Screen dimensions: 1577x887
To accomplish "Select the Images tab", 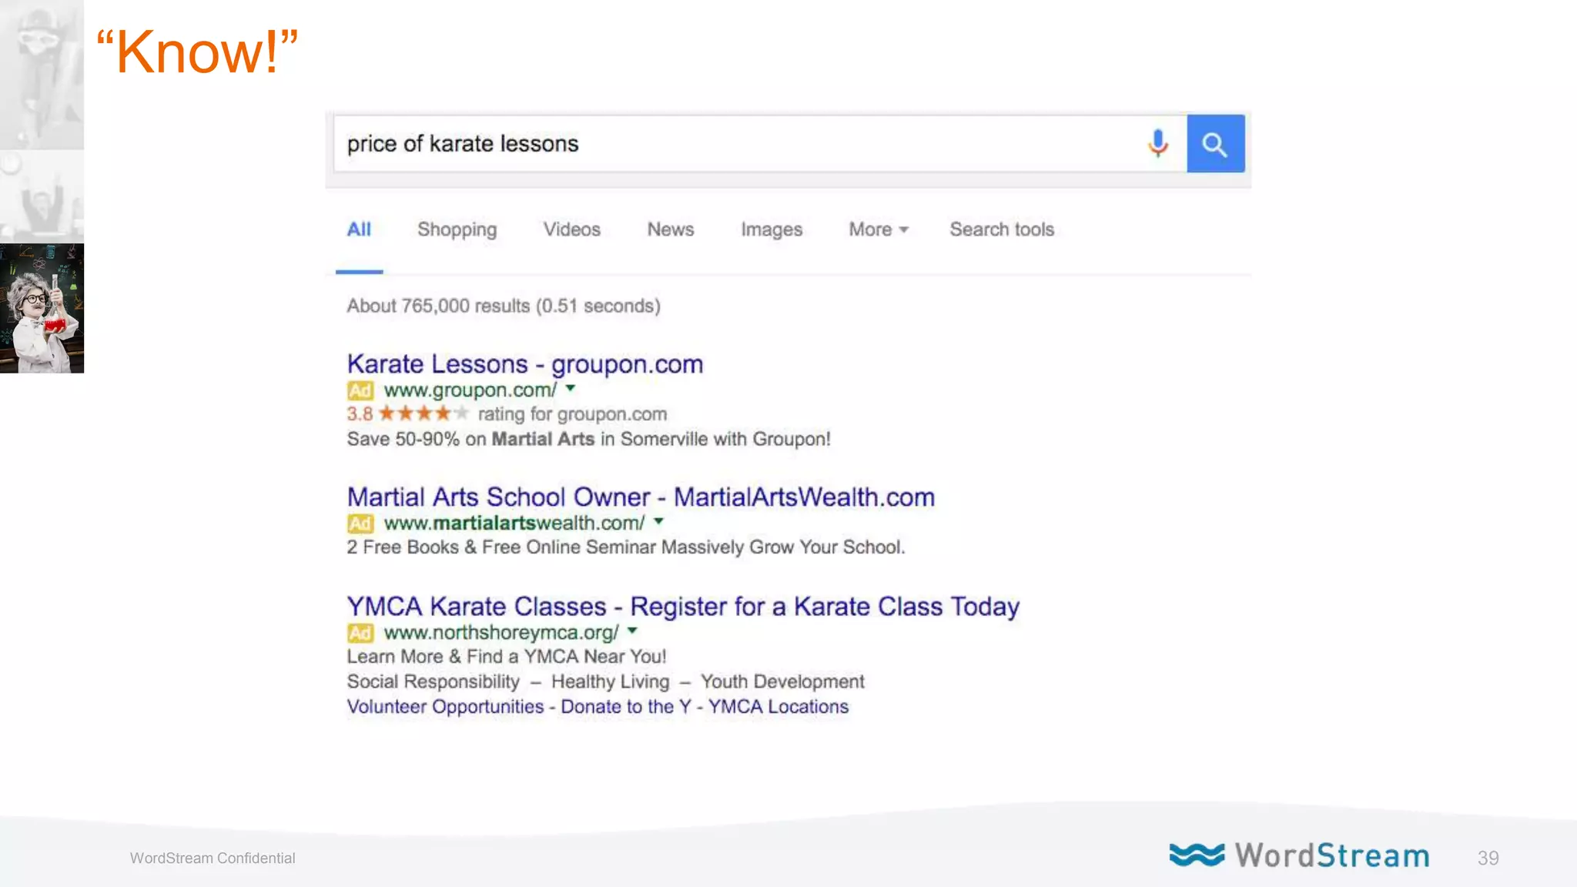I will pos(771,229).
